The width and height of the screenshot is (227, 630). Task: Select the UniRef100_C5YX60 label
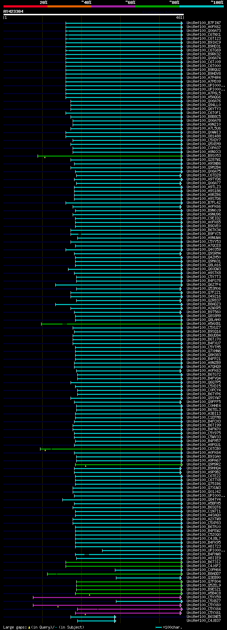[204, 605]
